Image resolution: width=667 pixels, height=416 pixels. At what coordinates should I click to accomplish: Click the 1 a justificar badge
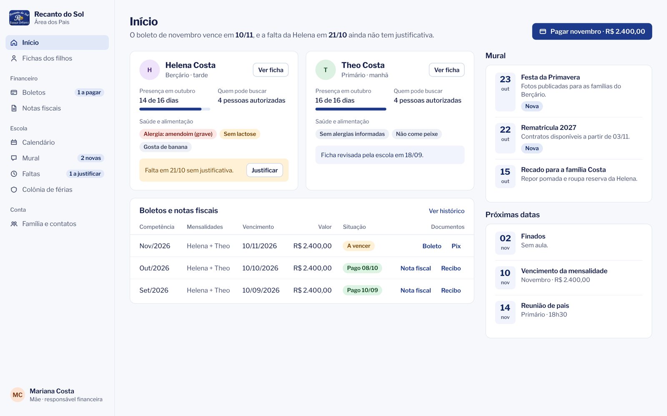tap(85, 174)
